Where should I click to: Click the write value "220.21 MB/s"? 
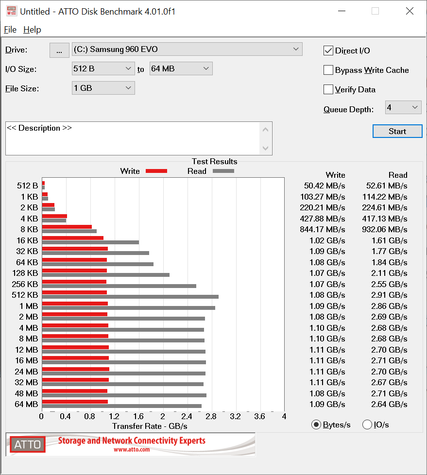pyautogui.click(x=323, y=207)
